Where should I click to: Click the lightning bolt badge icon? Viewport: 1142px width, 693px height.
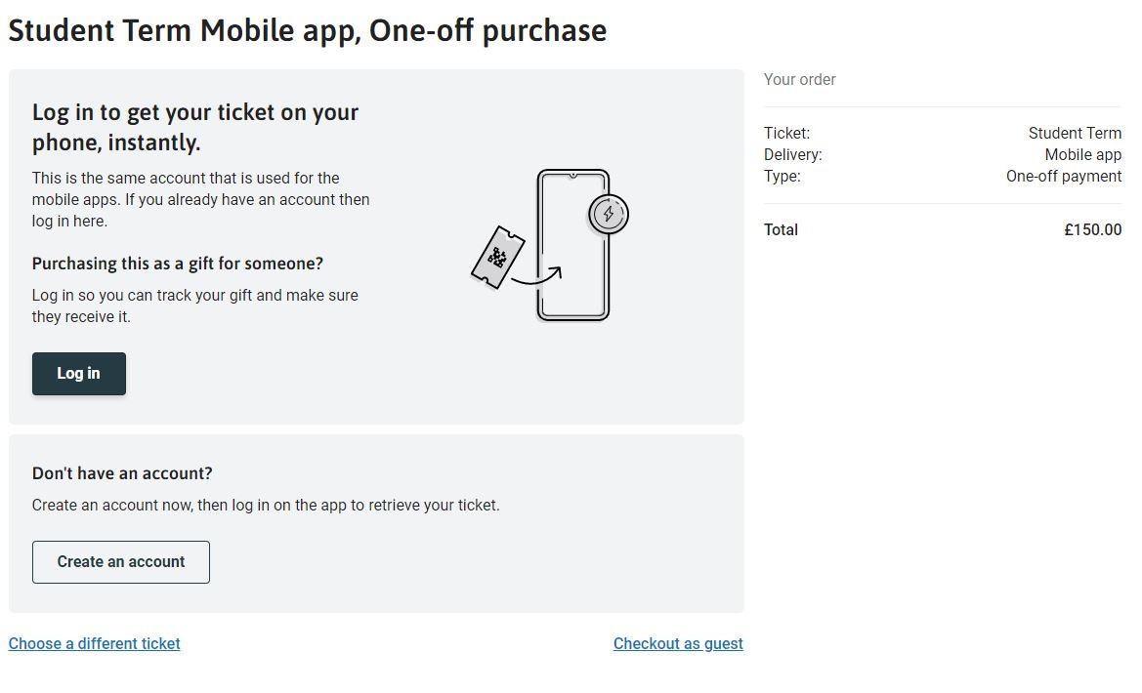pos(609,214)
